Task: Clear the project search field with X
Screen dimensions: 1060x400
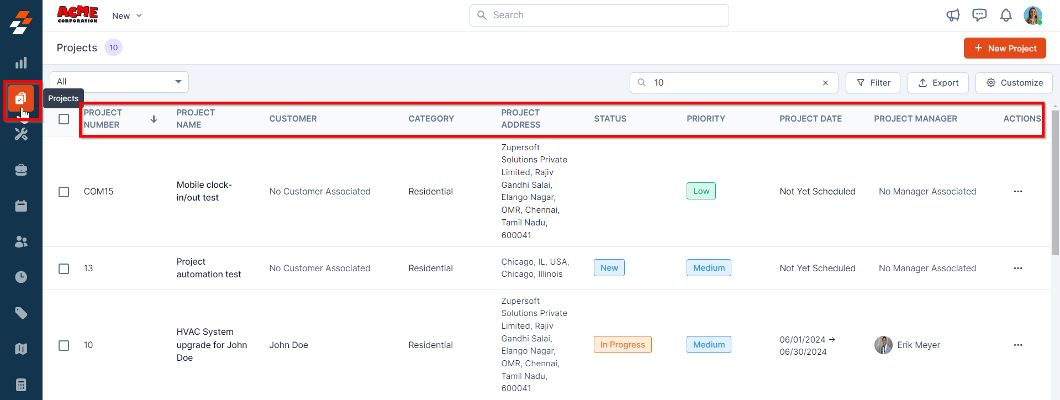Action: [x=825, y=83]
